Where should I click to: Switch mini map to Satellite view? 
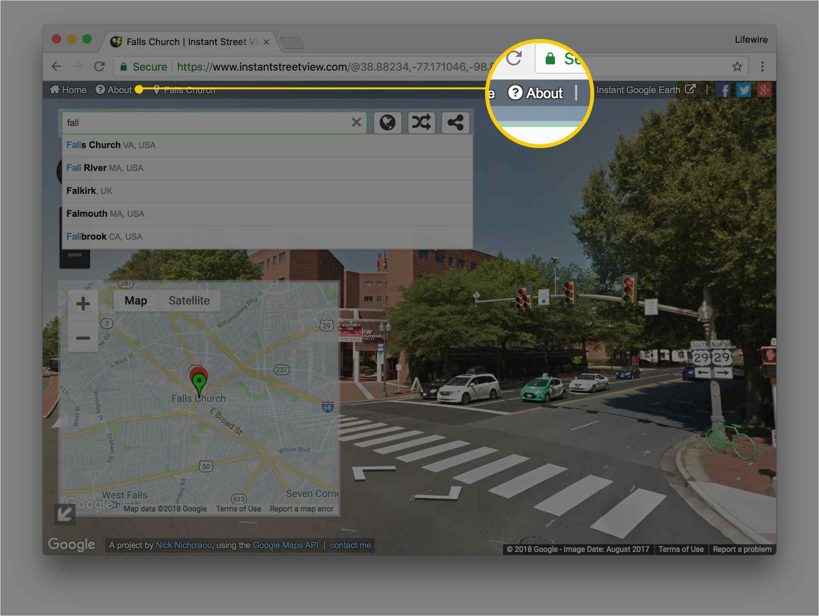pos(189,301)
